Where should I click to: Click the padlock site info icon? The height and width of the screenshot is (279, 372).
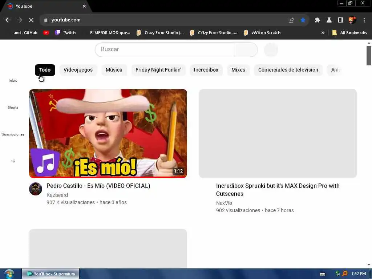click(x=45, y=20)
